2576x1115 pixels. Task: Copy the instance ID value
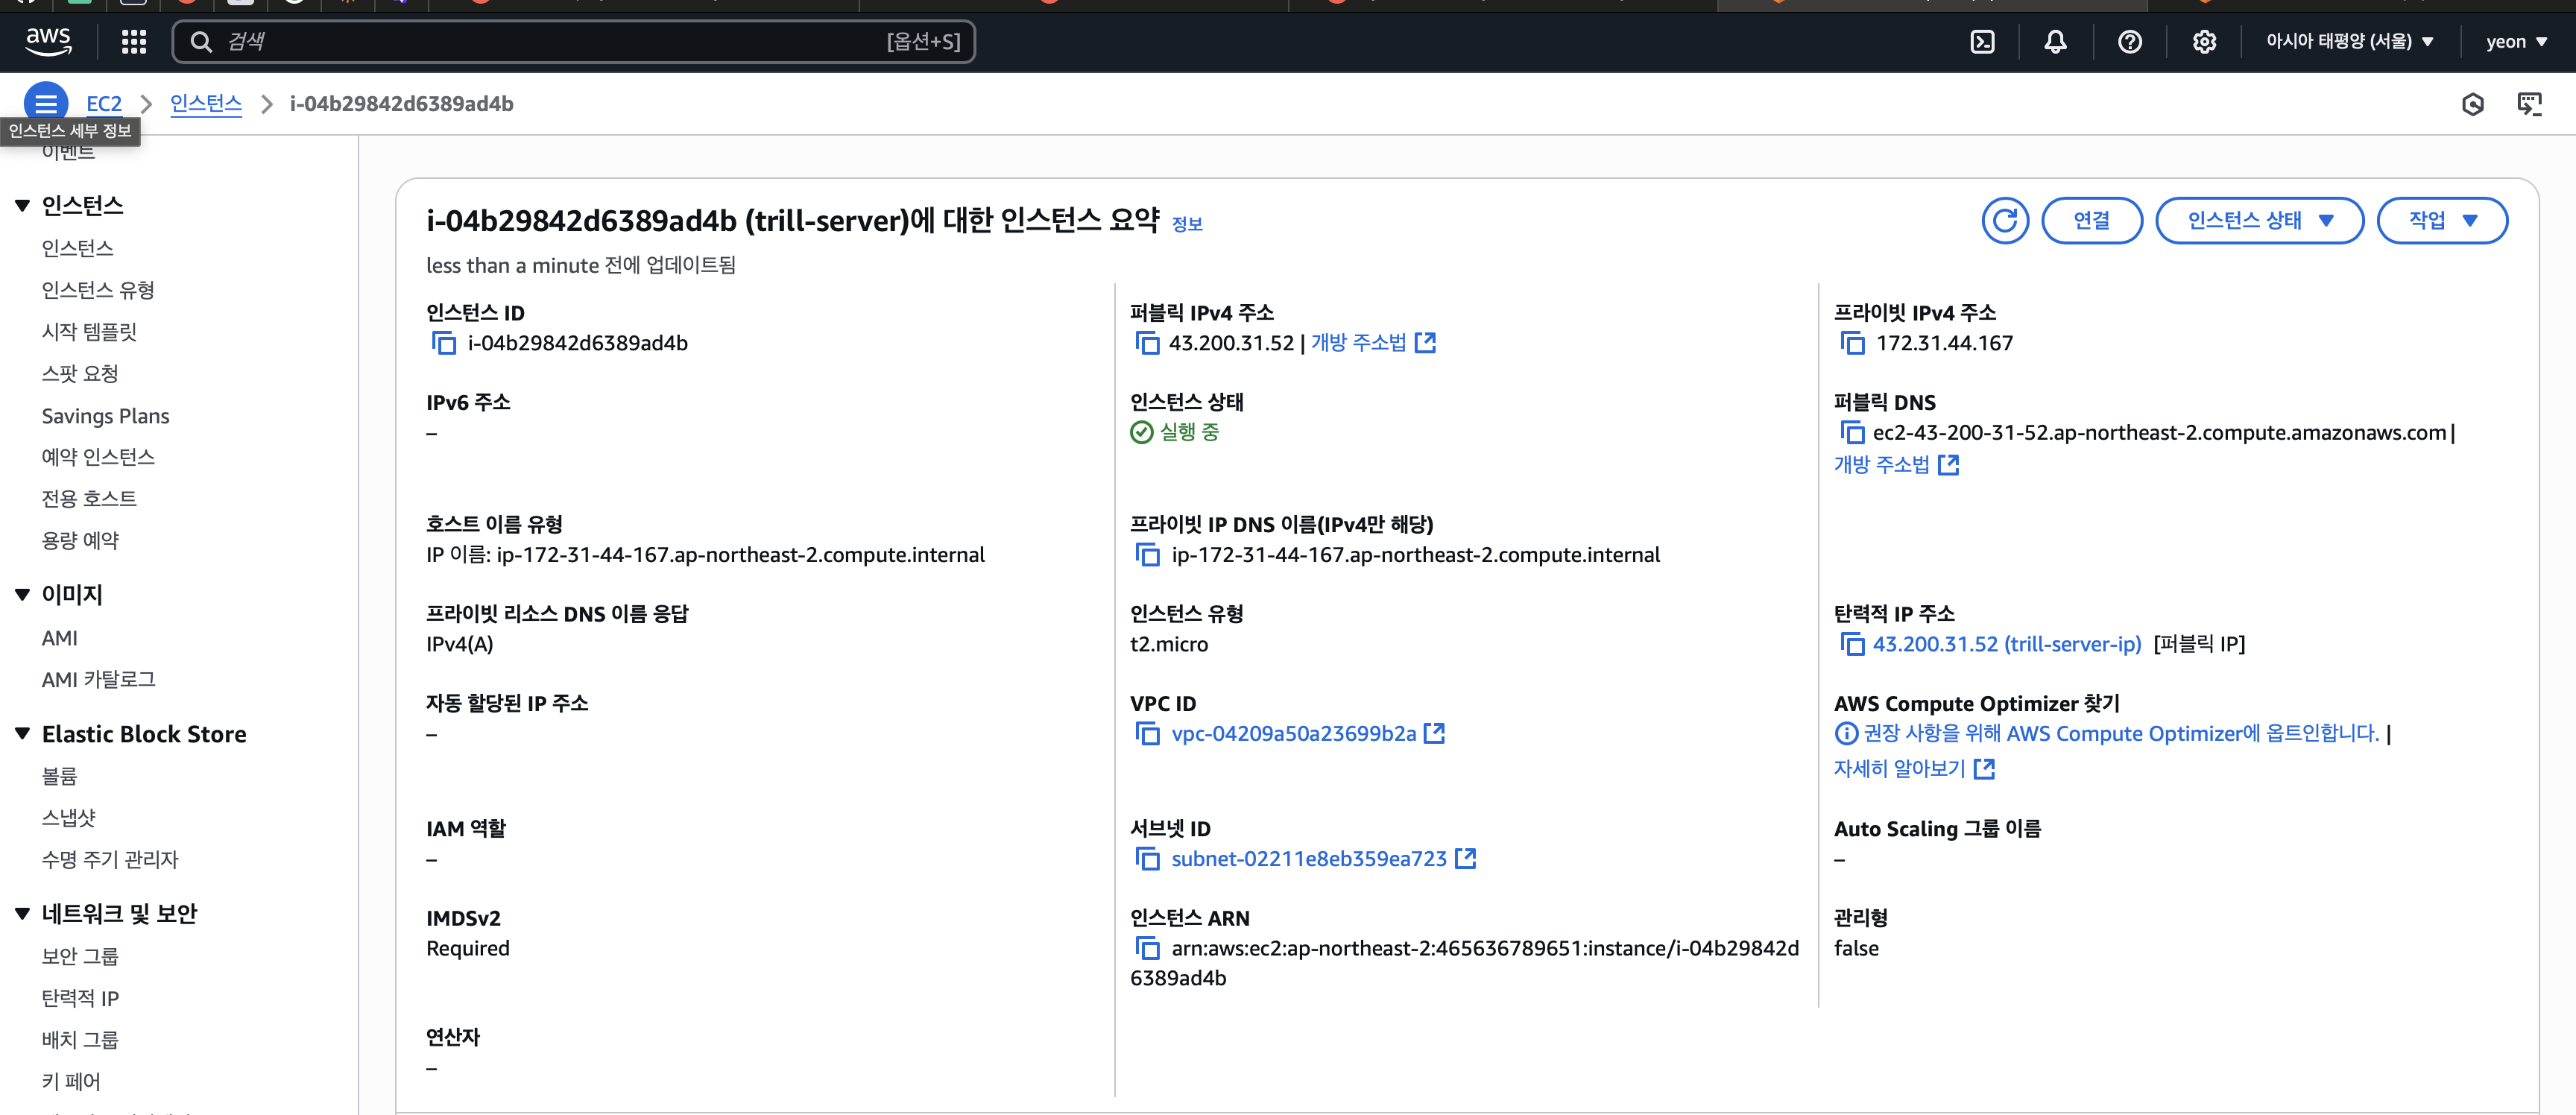(x=444, y=343)
